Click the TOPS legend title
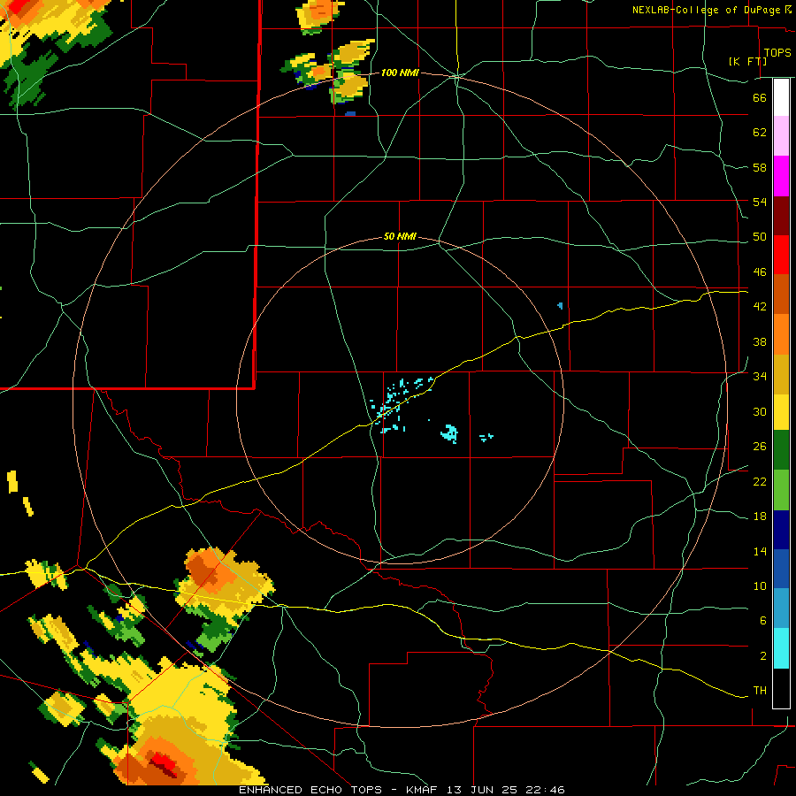The height and width of the screenshot is (796, 796). [x=777, y=52]
